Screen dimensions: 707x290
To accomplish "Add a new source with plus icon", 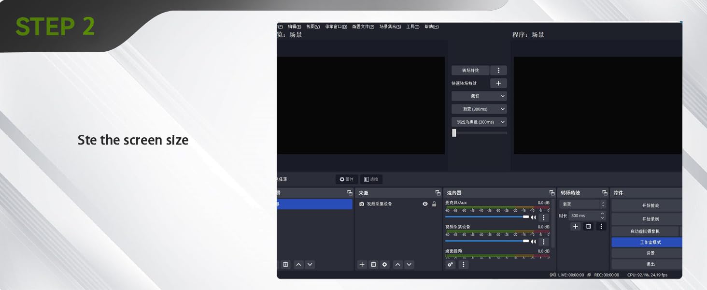I will click(x=362, y=264).
